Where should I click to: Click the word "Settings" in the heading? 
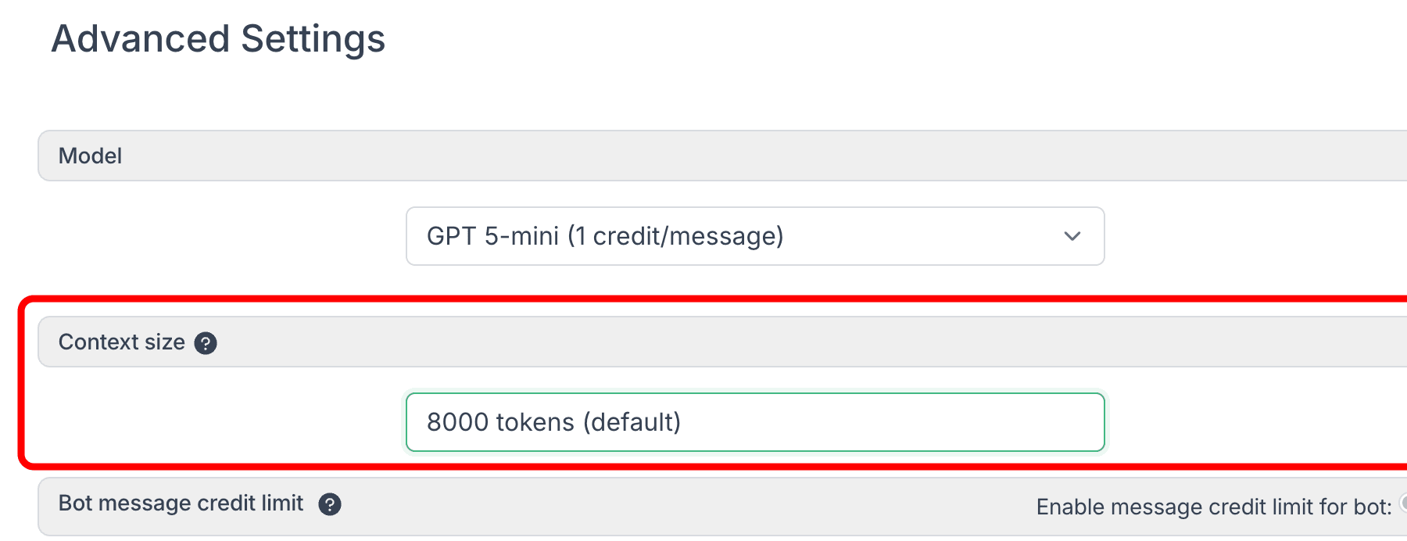click(313, 39)
